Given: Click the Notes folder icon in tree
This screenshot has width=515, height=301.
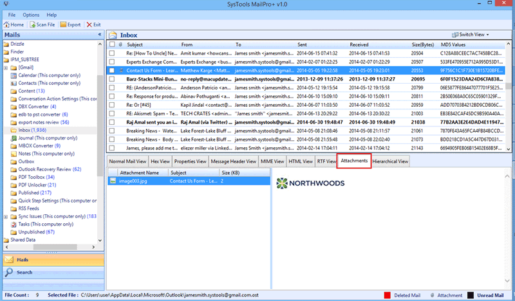Looking at the screenshot, I should pyautogui.click(x=14, y=154).
